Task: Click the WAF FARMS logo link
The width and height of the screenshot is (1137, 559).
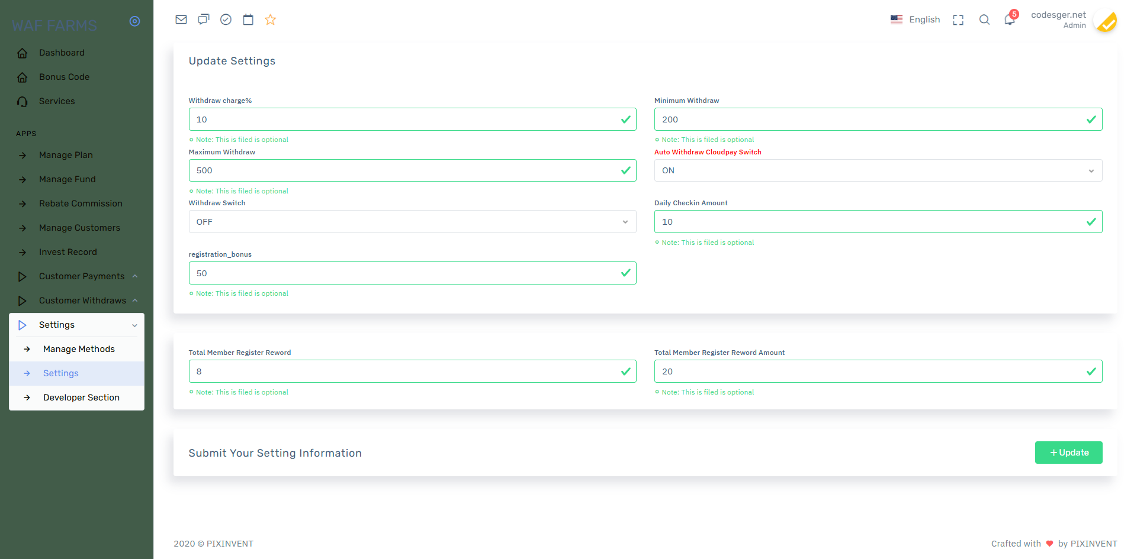Action: (x=54, y=25)
